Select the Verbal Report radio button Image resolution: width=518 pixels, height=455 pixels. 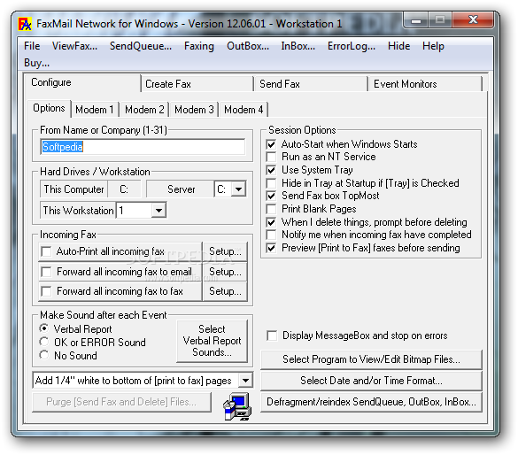click(x=43, y=328)
